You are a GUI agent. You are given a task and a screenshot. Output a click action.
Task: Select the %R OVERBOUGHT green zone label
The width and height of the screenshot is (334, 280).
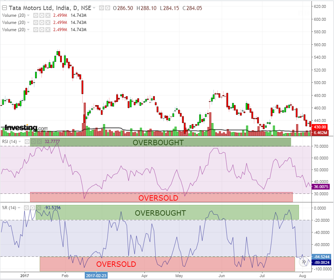[x=160, y=213]
